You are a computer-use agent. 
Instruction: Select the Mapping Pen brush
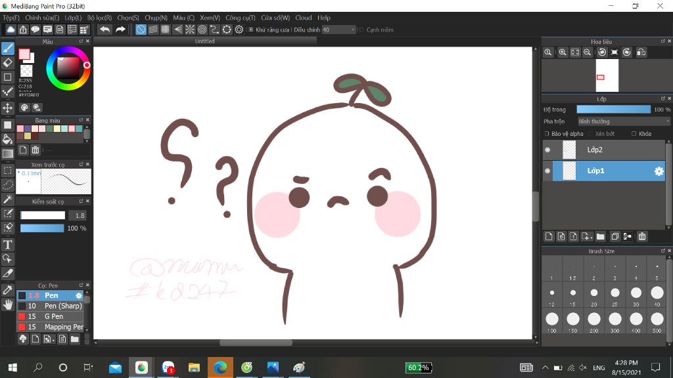50,327
